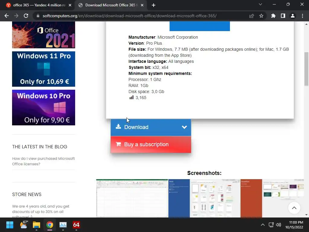Screen dimensions: 309x232
Task: Reload the current page
Action: click(x=26, y=16)
